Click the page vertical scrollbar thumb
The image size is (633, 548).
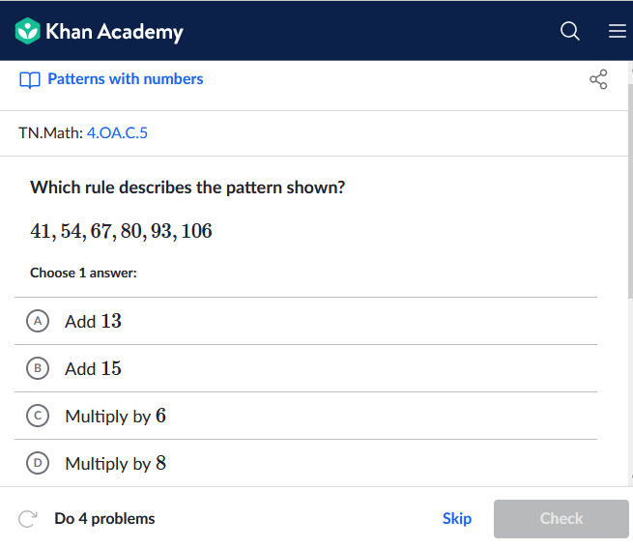coord(630,191)
